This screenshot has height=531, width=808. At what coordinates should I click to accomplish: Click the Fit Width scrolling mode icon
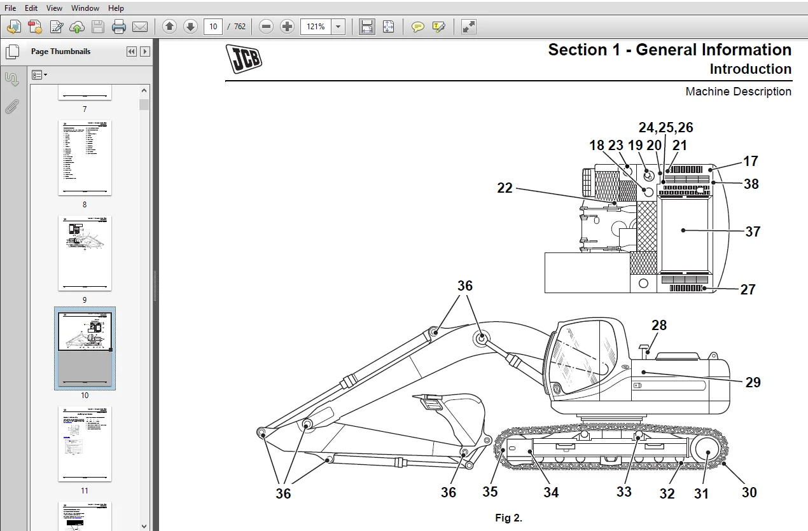point(366,27)
